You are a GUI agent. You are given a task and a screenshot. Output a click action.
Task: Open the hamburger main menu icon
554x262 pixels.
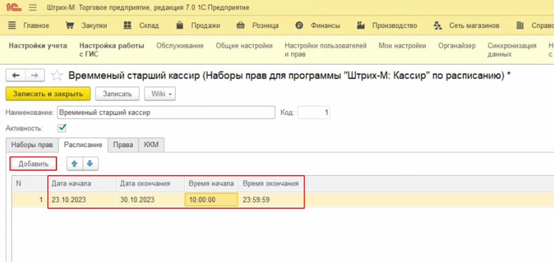[x=32, y=8]
